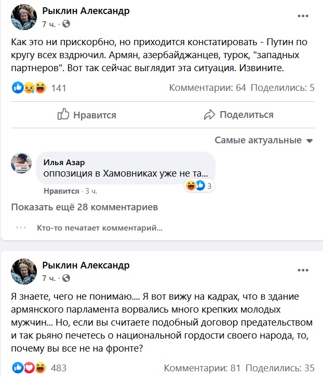Open the second post's Комментарии: 81 link
The image size is (323, 377).
[202, 368]
